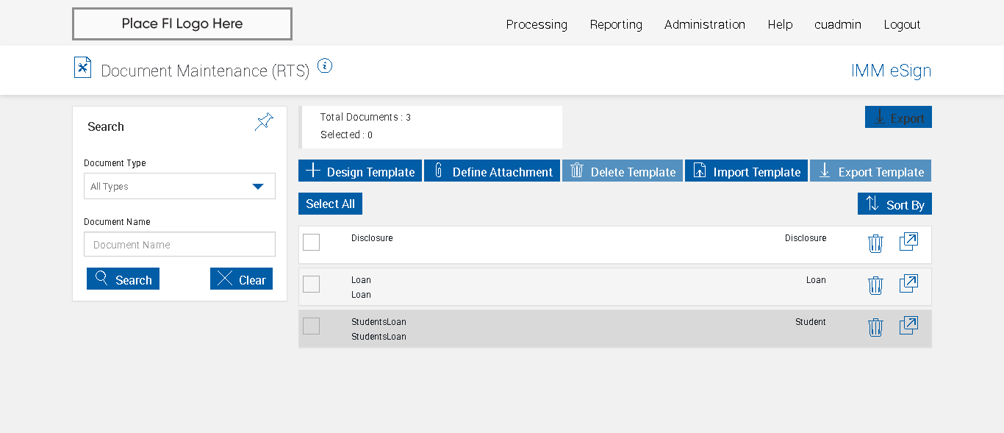The image size is (1004, 433).
Task: Tick the Loan document checkbox
Action: [312, 284]
